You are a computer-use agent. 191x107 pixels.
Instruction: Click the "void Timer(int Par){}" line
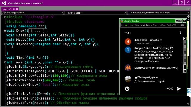coord(27,58)
